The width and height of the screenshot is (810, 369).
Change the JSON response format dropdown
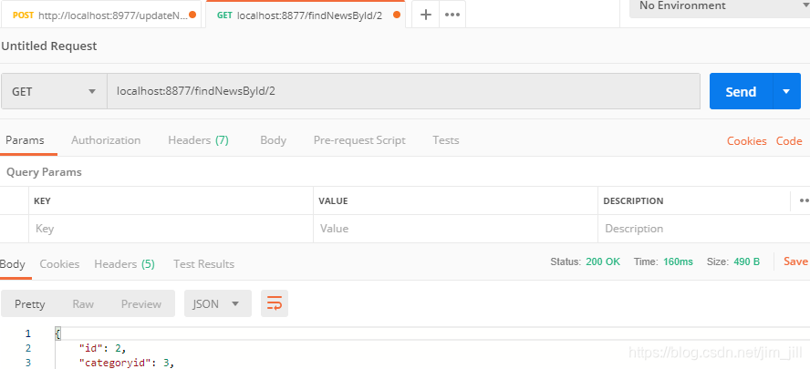pyautogui.click(x=217, y=303)
